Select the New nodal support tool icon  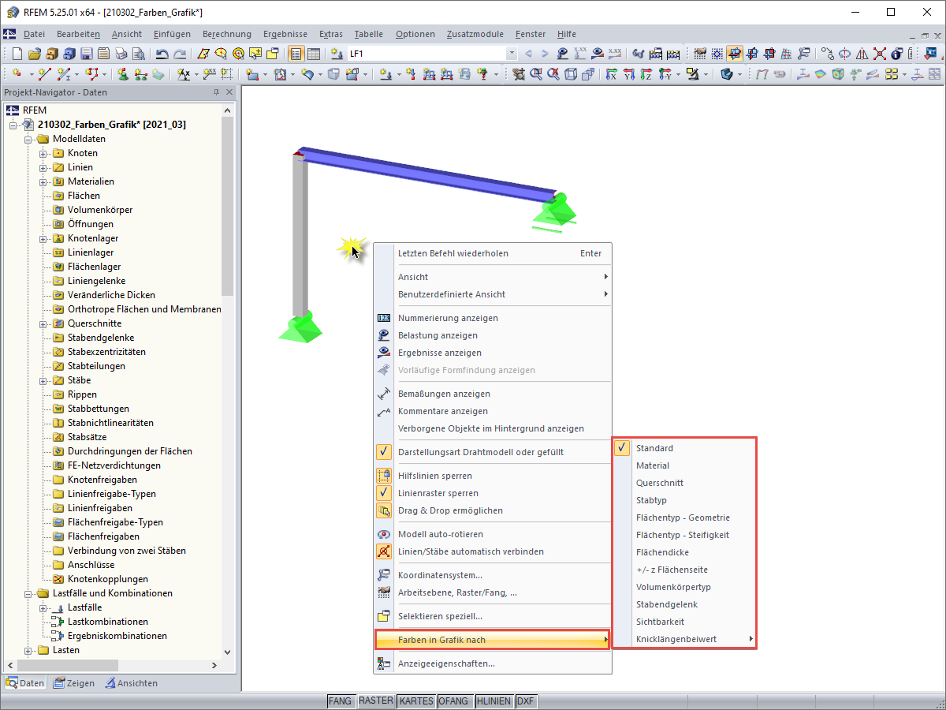point(123,73)
